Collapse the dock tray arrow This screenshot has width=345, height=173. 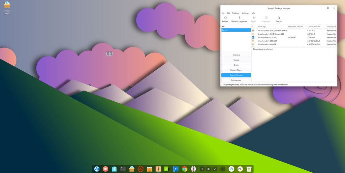click(223, 169)
